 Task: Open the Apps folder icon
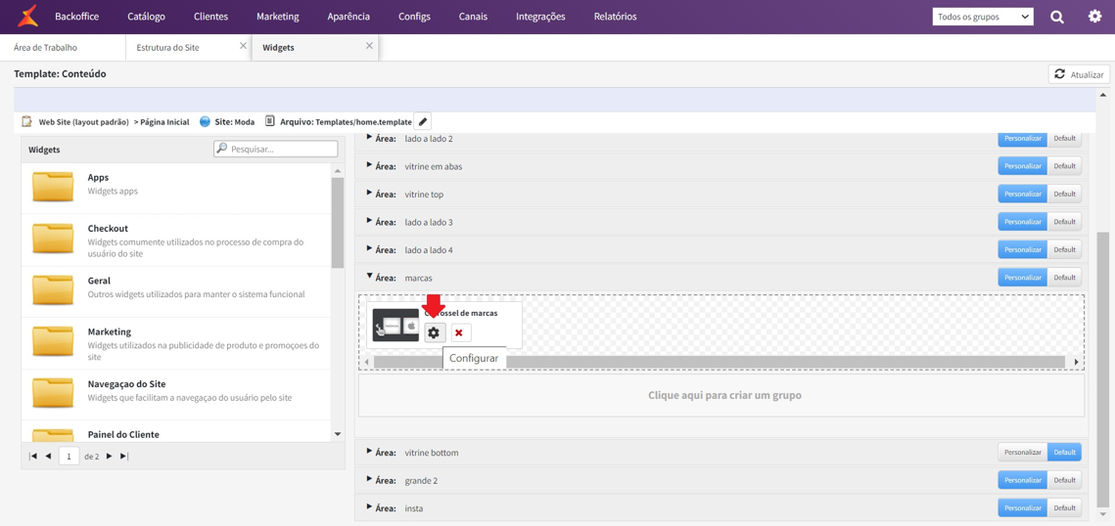(53, 187)
